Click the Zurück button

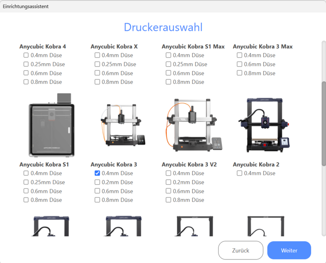coord(240,250)
